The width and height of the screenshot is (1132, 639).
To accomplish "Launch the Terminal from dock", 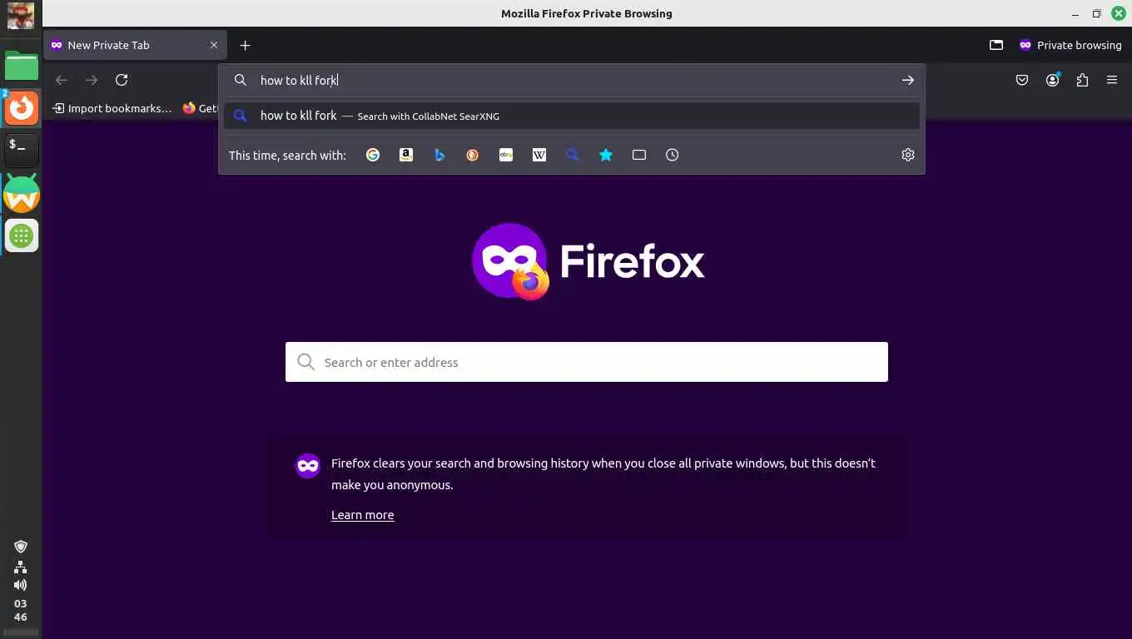I will (22, 151).
